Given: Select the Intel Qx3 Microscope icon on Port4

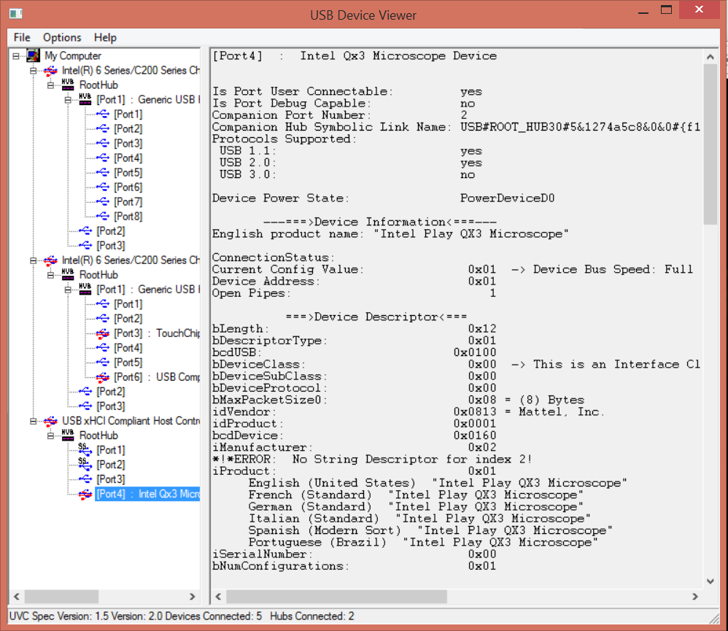Looking at the screenshot, I should click(85, 493).
